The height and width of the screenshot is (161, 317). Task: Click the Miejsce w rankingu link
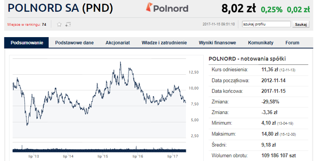(x=27, y=25)
